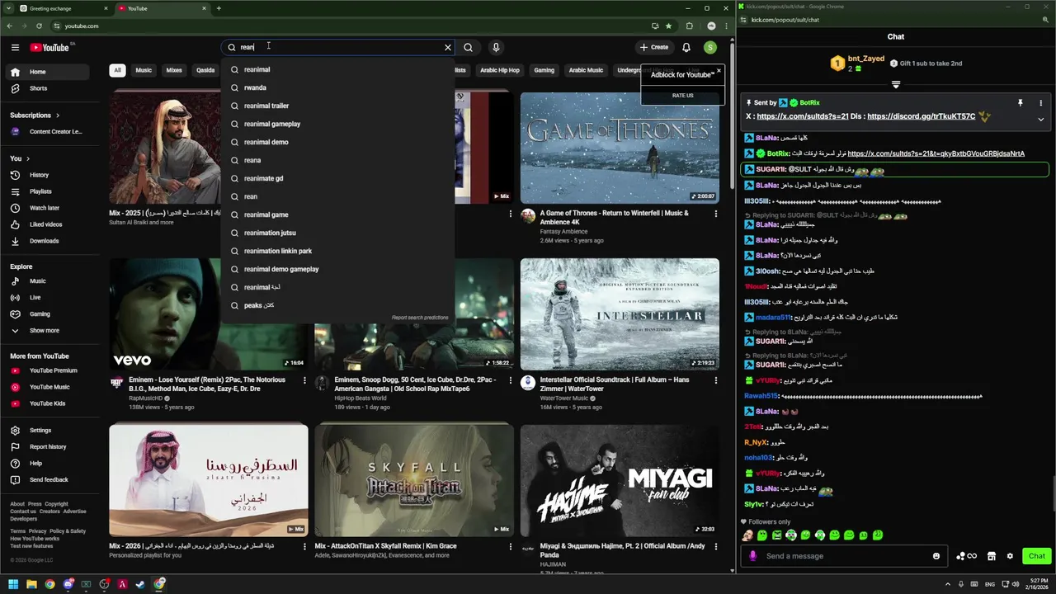Viewport: 1056px width, 594px height.
Task: Open options for Eminem Lose Yourself video
Action: (304, 380)
